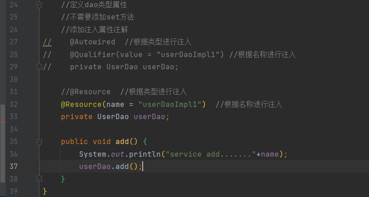Click the red error stripe mark on the scrollbar
This screenshot has width=369, height=197.
click(3, 122)
